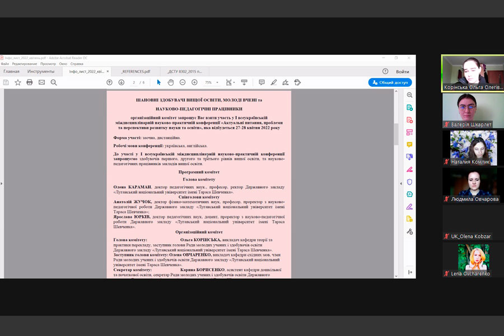Open the Редактирование menu
Screen dimensions: 504x336
24,64
